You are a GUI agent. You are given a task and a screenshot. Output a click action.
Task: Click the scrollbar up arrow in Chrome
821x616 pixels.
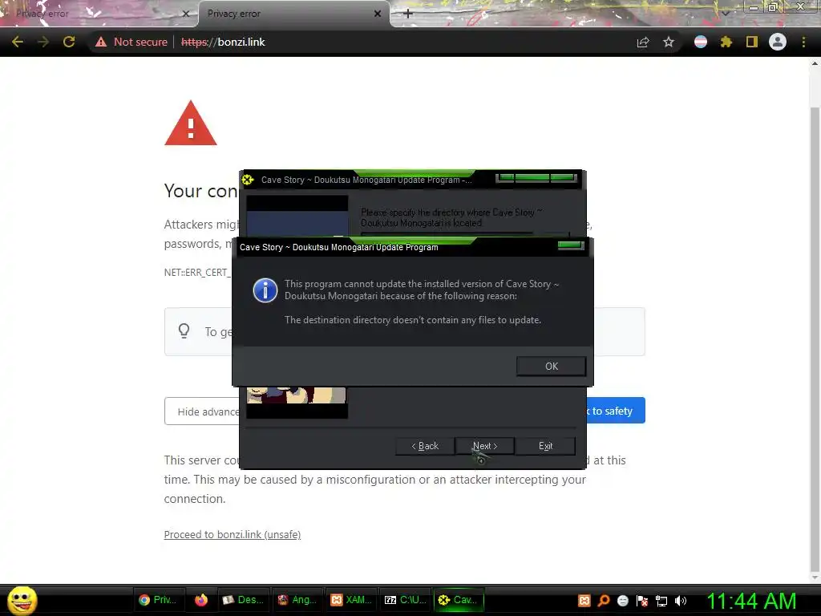[815, 63]
